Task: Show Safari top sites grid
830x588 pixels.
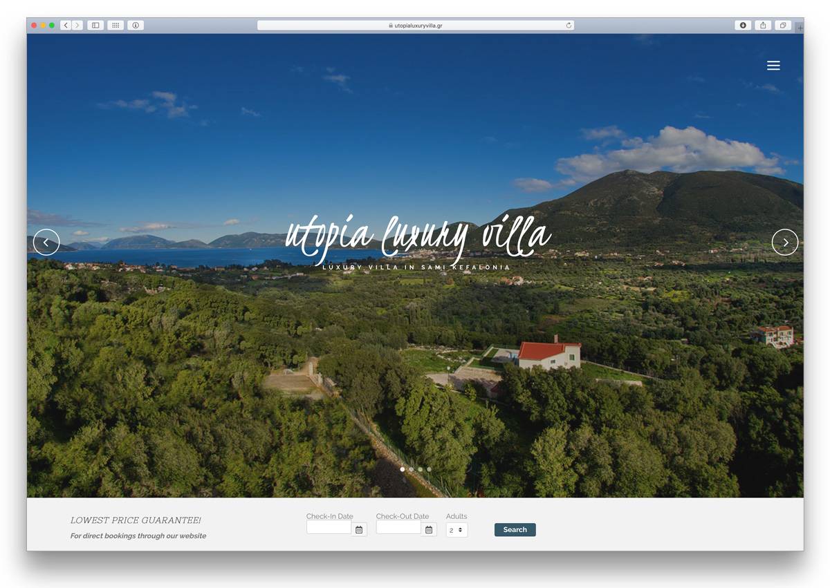Action: tap(116, 25)
